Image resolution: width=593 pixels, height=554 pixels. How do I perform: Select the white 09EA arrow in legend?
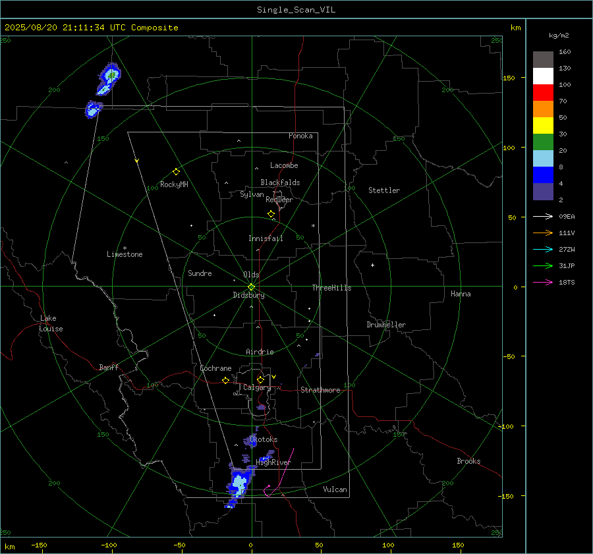click(543, 216)
